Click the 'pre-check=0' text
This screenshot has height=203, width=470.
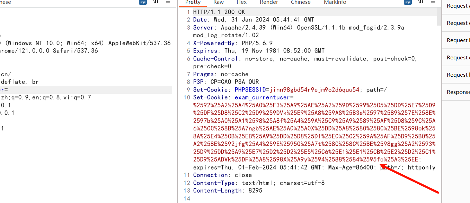[x=212, y=66]
